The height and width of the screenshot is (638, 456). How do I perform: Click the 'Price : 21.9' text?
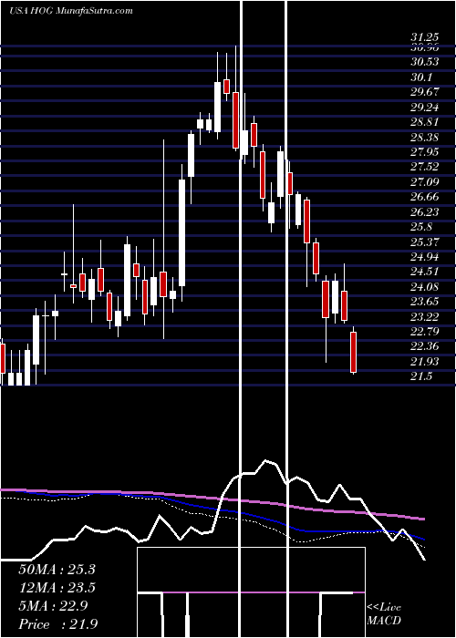58,624
